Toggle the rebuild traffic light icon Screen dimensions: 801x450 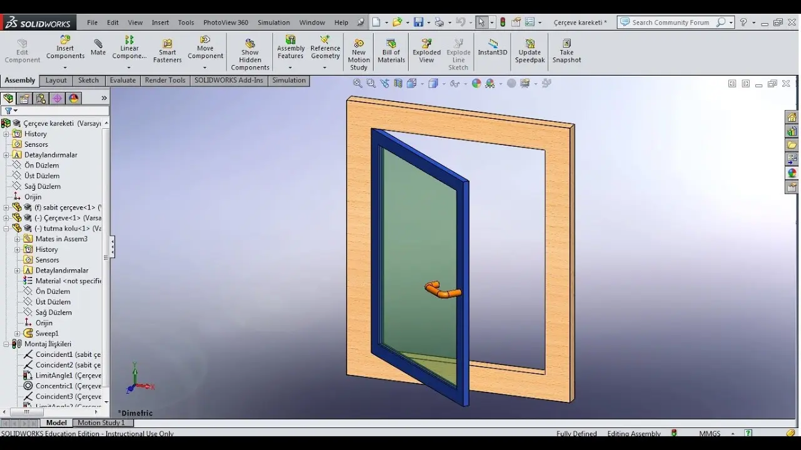(503, 22)
